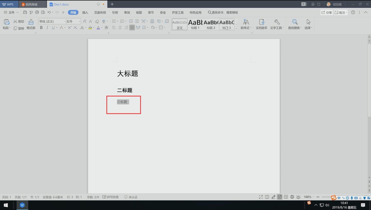The image size is (371, 210).
Task: Click the Cut (剪切) scissors button
Action: coord(19,21)
